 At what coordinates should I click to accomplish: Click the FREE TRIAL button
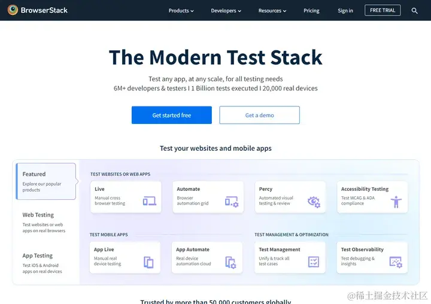(383, 10)
